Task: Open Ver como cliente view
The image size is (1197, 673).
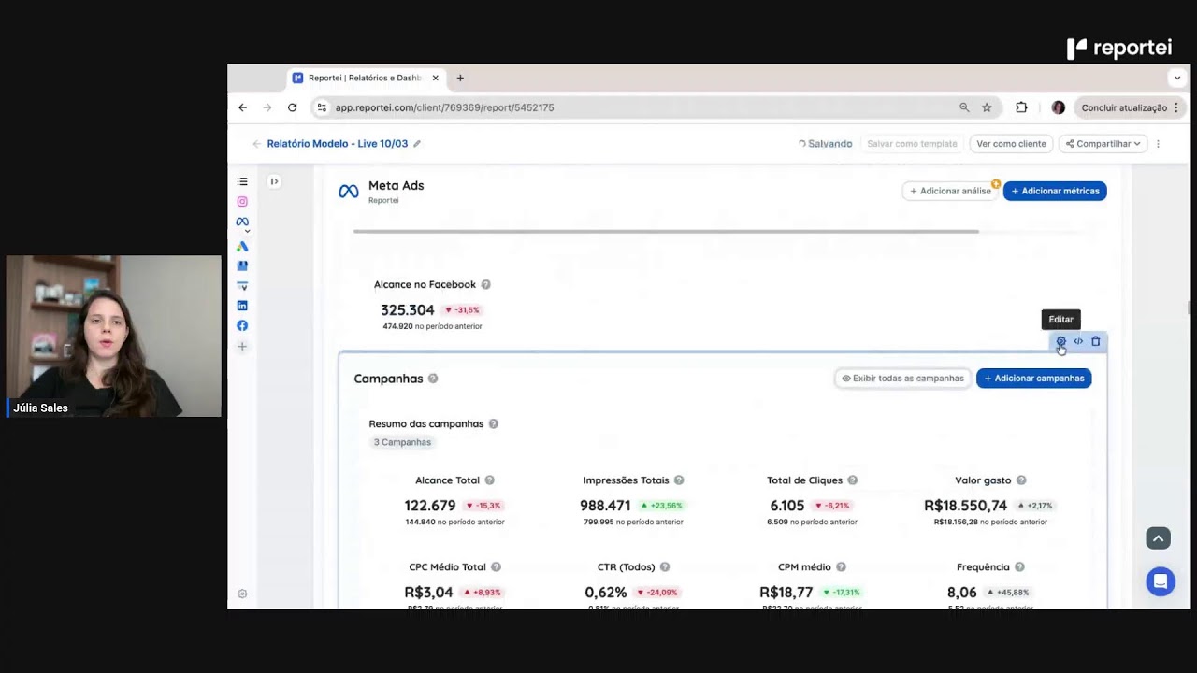Action: click(x=1011, y=144)
